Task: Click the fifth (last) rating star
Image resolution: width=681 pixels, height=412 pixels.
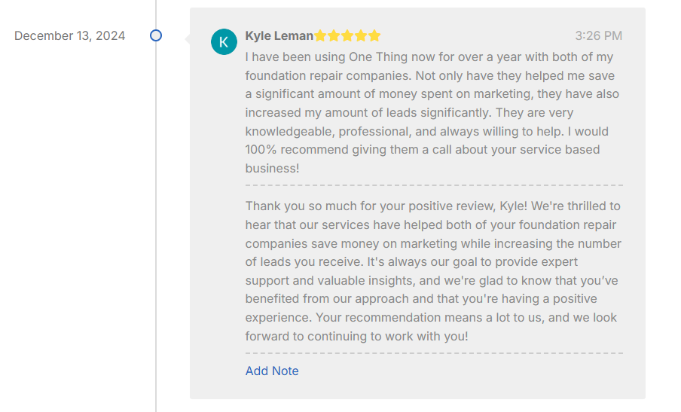Action: point(374,36)
